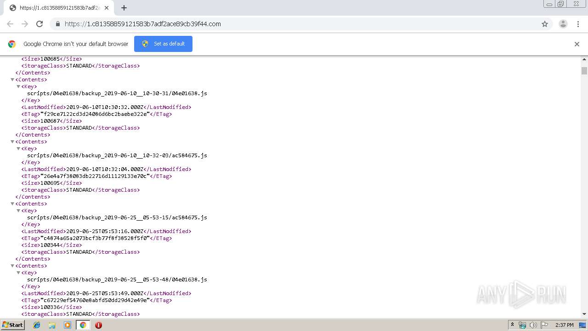
Task: Click the Action Center flag icon
Action: point(544,325)
